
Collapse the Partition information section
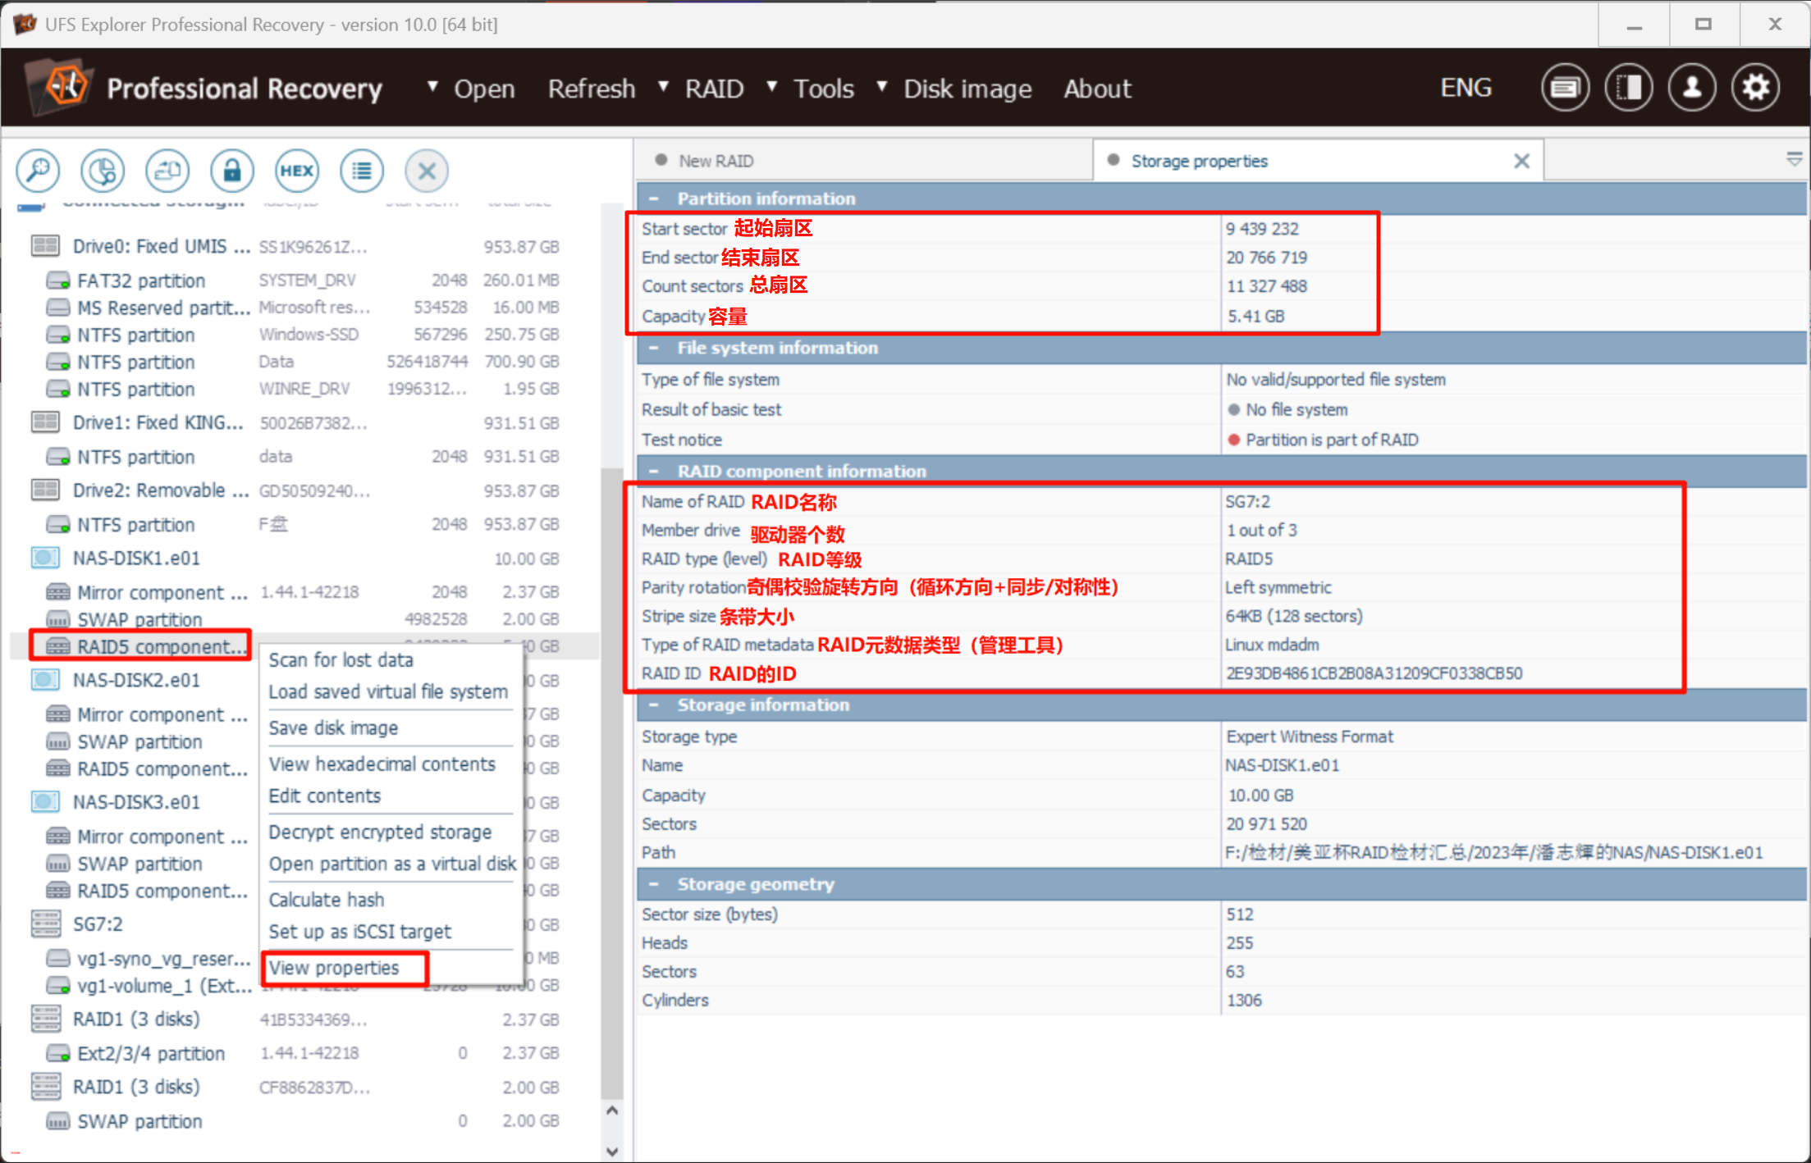(654, 198)
